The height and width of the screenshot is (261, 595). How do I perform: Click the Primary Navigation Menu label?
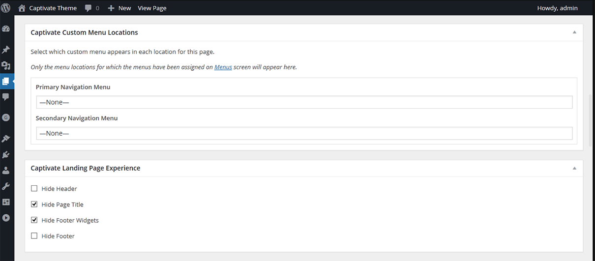click(73, 87)
